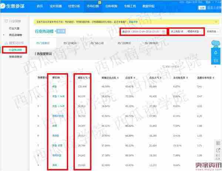
Task: Open 自助取数 in top navigation
Action: [x=111, y=6]
